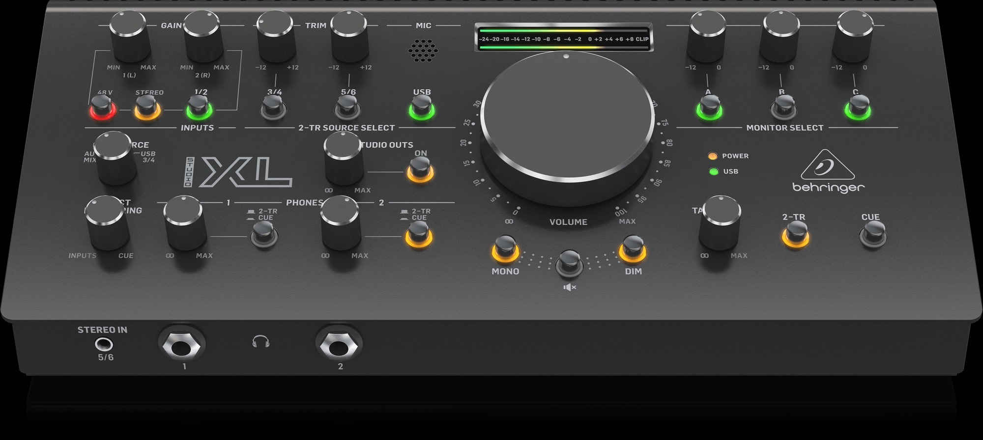This screenshot has height=440, width=983.
Task: Click the VOLUME label under the knob
Action: pyautogui.click(x=568, y=222)
